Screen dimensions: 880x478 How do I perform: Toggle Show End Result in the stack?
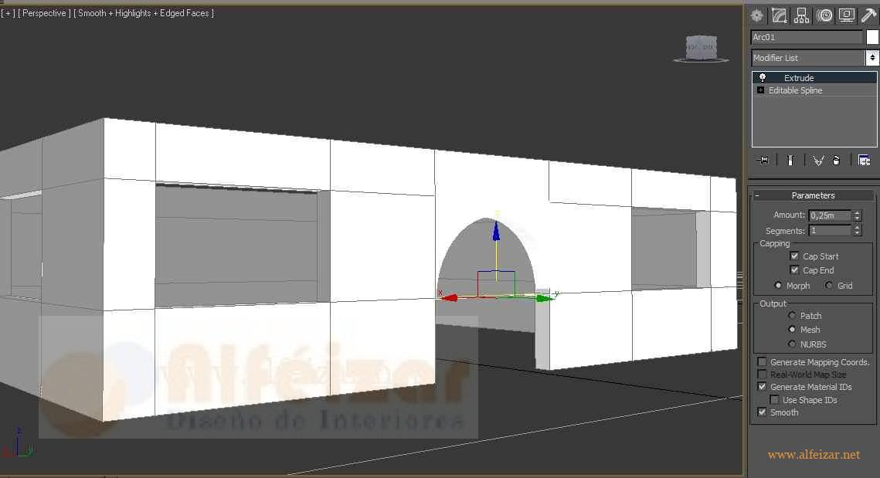(790, 160)
